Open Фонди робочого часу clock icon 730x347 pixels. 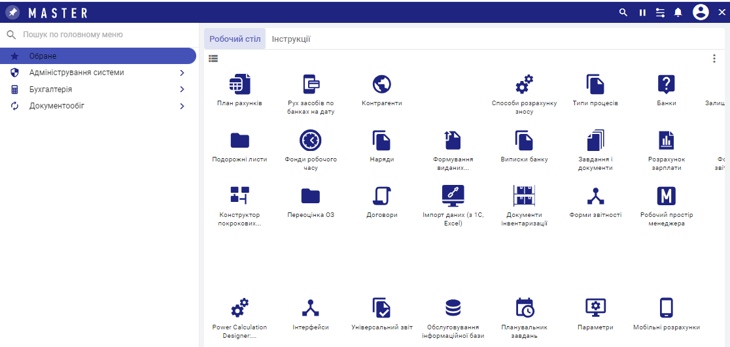(311, 140)
